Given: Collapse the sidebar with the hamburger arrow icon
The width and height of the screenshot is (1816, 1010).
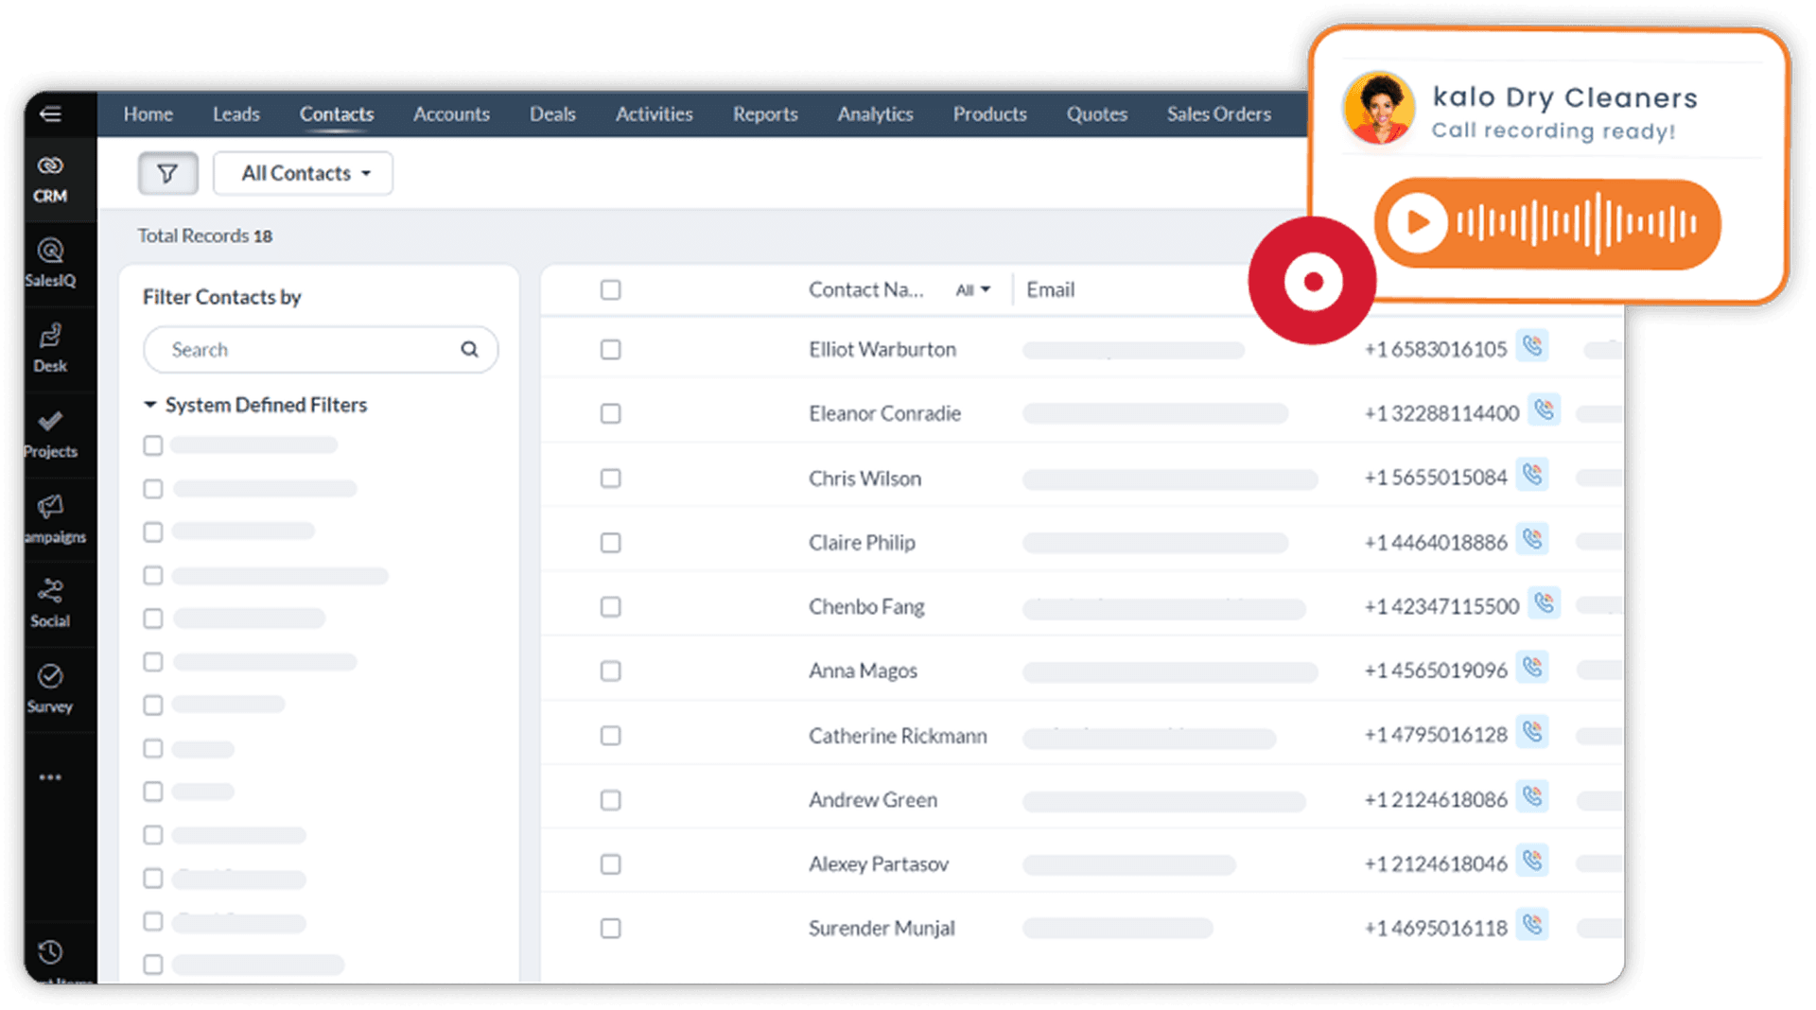Looking at the screenshot, I should [50, 114].
